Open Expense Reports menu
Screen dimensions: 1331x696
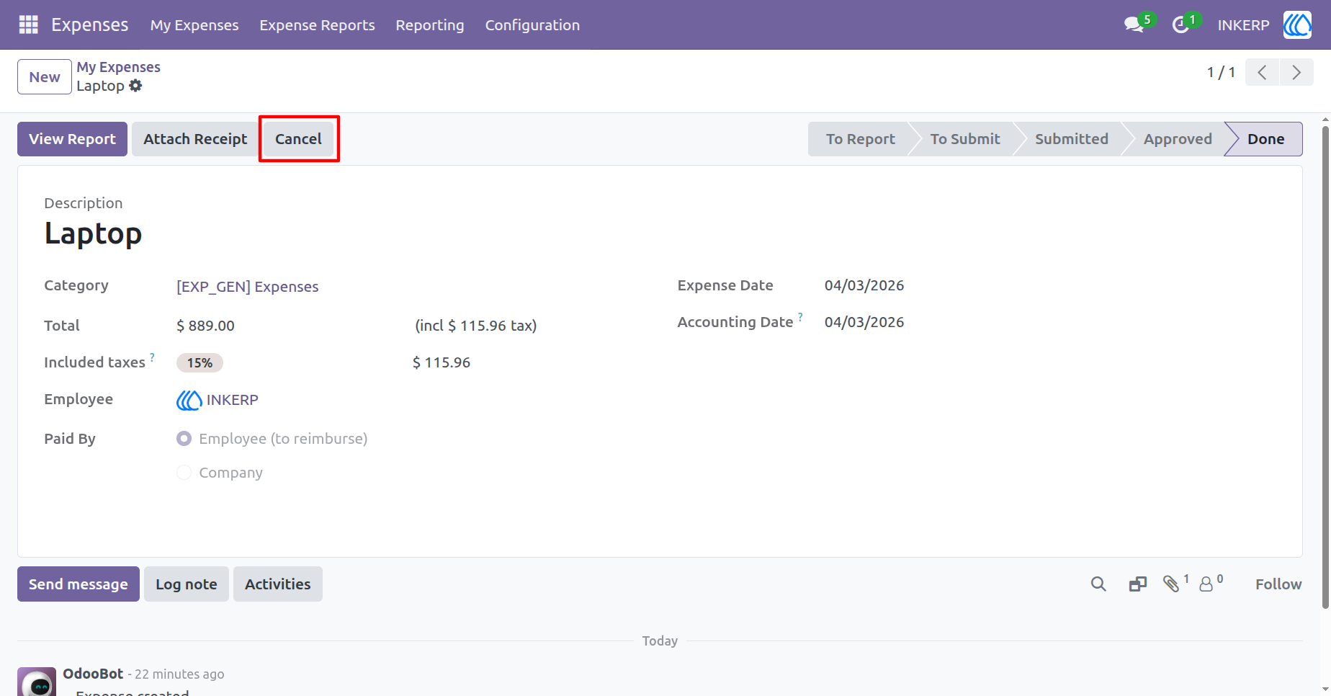[x=318, y=25]
